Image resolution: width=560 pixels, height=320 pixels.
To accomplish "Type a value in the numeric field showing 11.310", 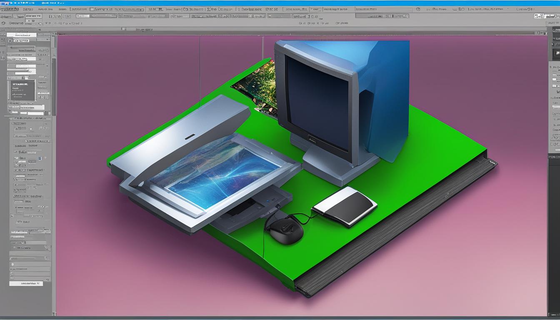I will pyautogui.click(x=55, y=16).
